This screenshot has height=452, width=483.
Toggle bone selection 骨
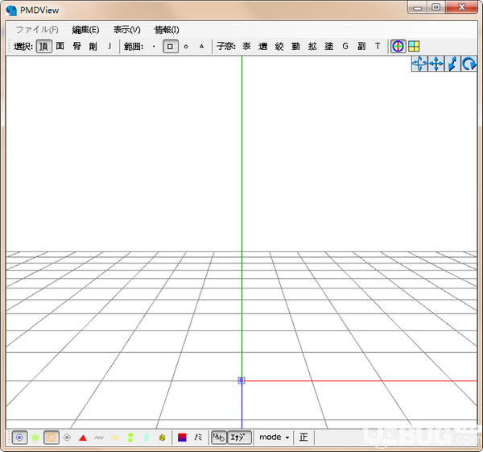pos(76,47)
